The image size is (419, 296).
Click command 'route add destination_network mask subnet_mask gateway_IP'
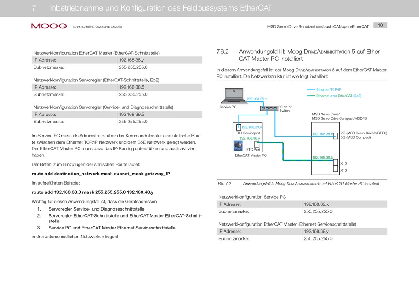tap(101, 174)
